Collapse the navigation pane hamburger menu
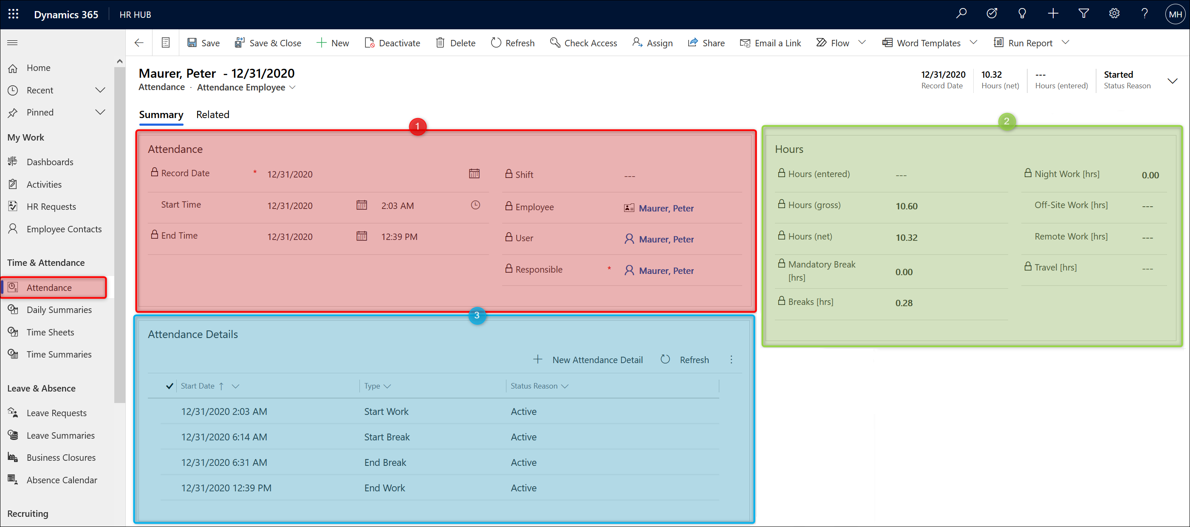 tap(12, 43)
